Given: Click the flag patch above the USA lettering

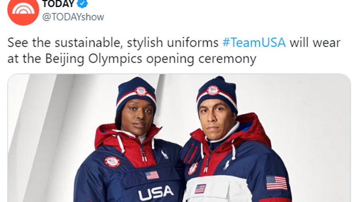Looking at the screenshot, I should coord(152,175).
